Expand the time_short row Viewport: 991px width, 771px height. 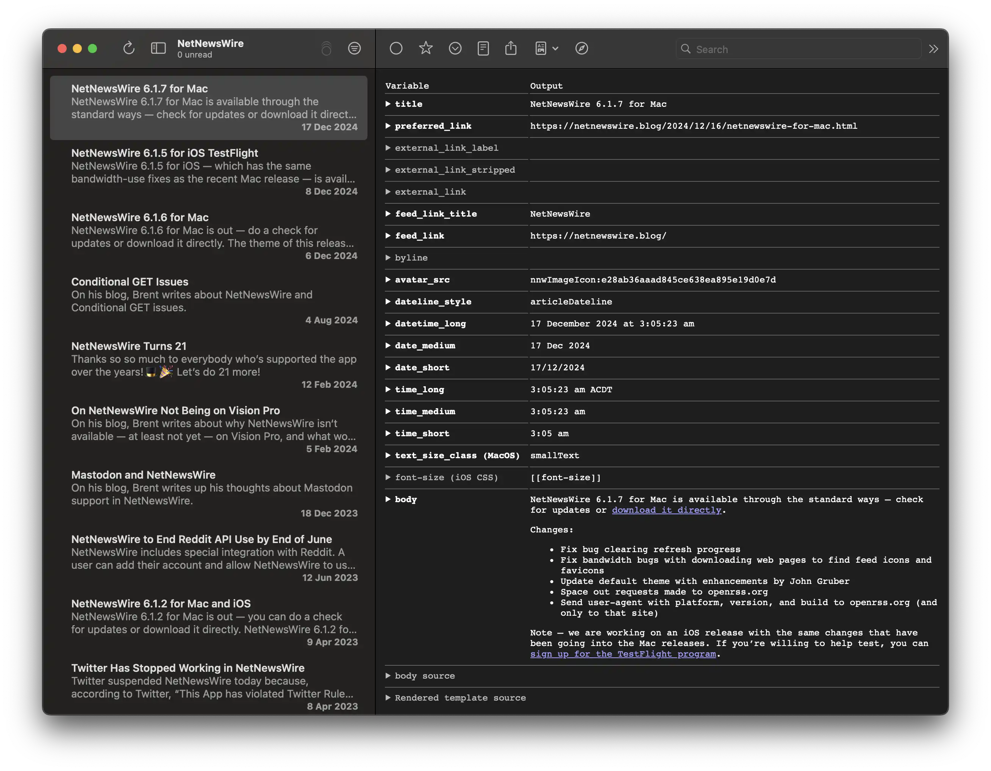click(x=388, y=434)
